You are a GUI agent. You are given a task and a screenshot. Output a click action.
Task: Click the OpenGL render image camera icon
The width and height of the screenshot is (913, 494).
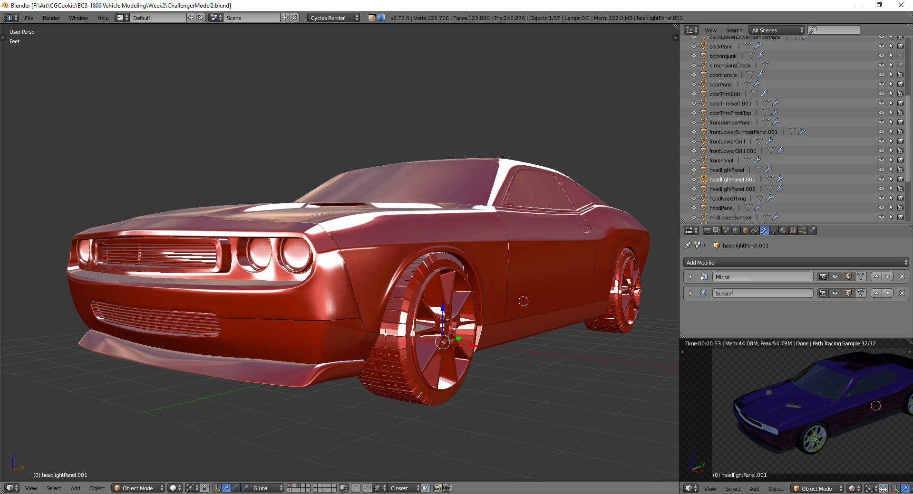coord(437,488)
